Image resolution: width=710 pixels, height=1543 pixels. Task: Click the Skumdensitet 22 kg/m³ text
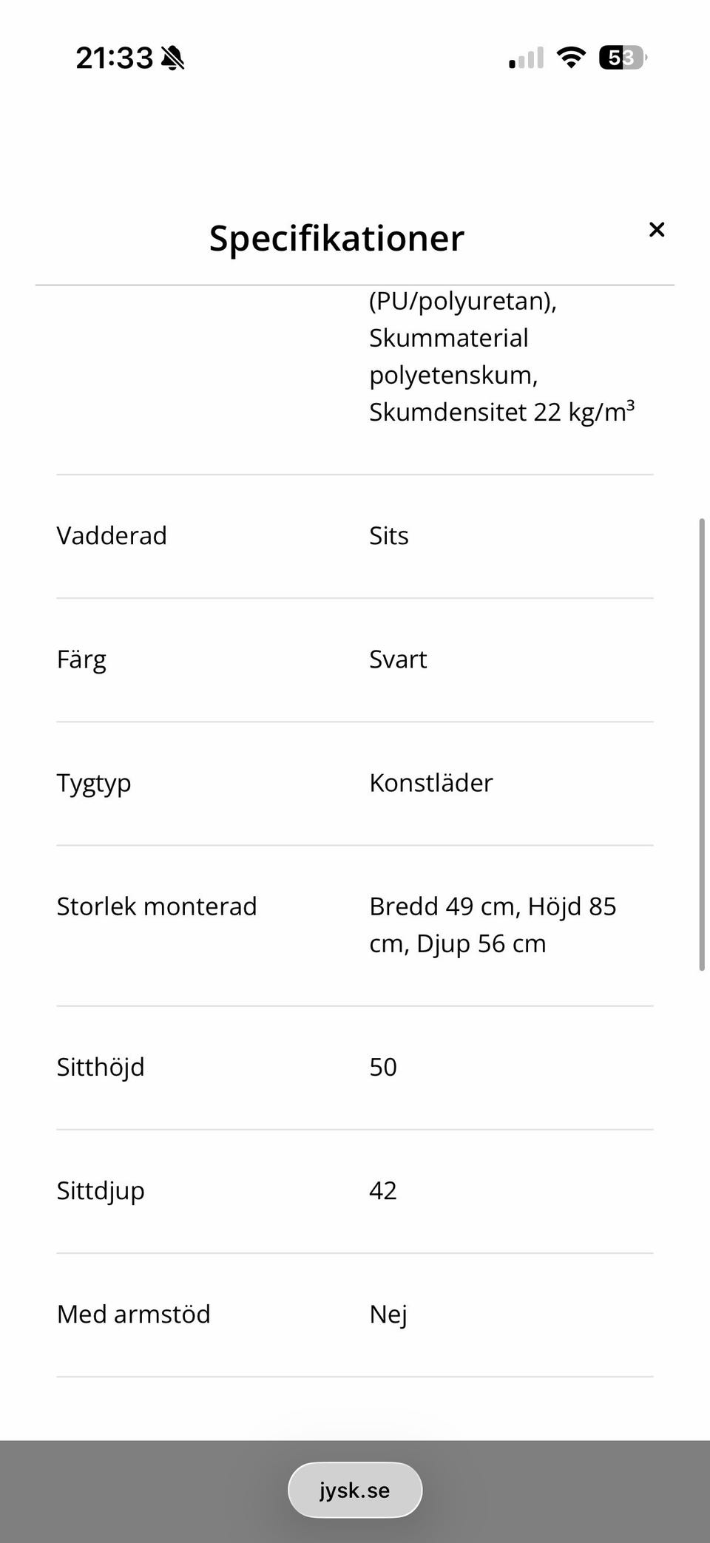[502, 412]
